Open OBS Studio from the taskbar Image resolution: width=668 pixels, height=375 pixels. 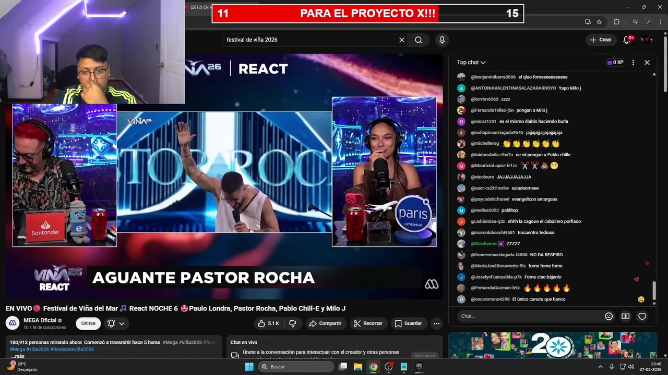[x=388, y=367]
